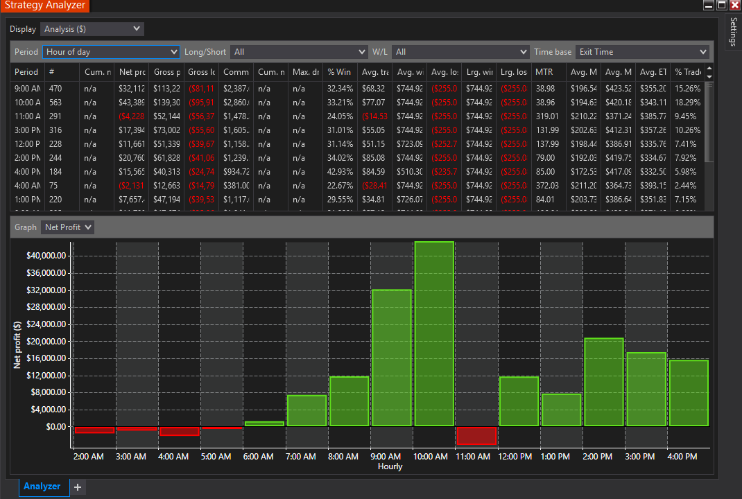Click the red 2:00 AM loss bar
742x499 pixels.
pyautogui.click(x=94, y=430)
